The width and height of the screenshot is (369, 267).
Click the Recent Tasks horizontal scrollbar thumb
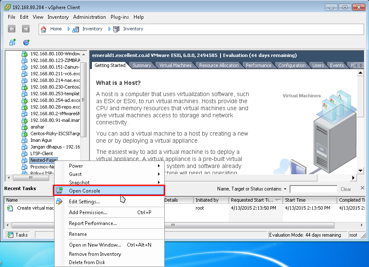173,225
